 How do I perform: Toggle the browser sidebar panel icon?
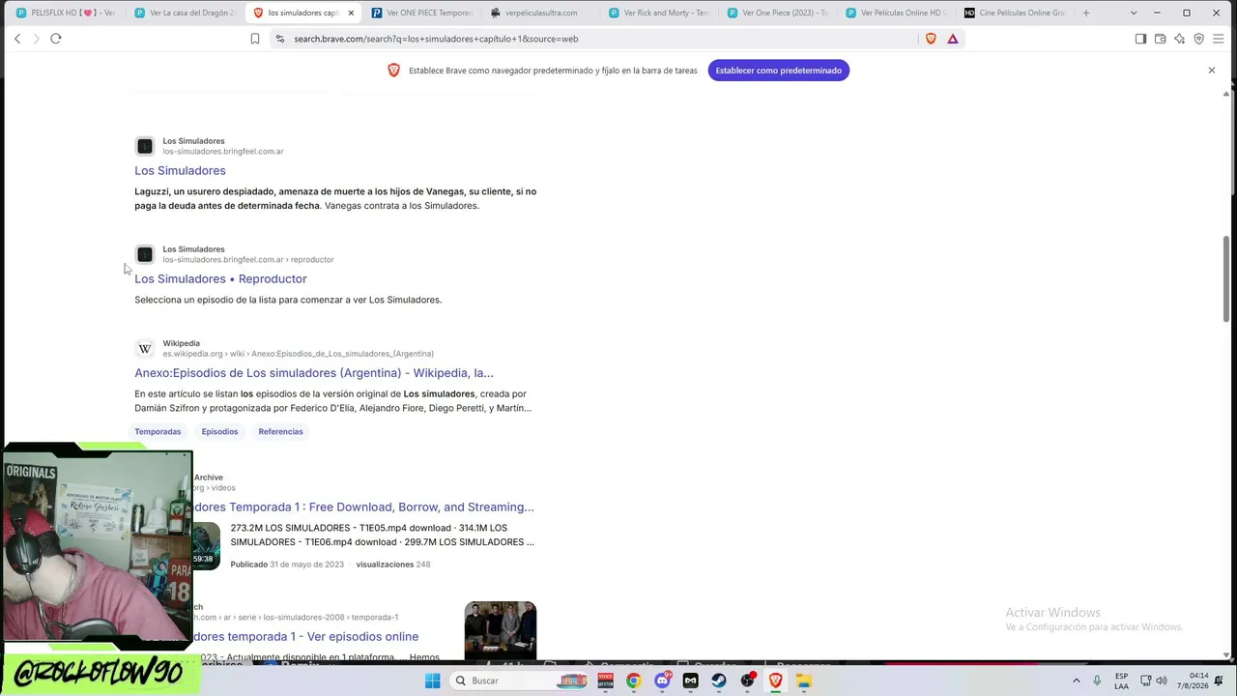coord(1140,39)
